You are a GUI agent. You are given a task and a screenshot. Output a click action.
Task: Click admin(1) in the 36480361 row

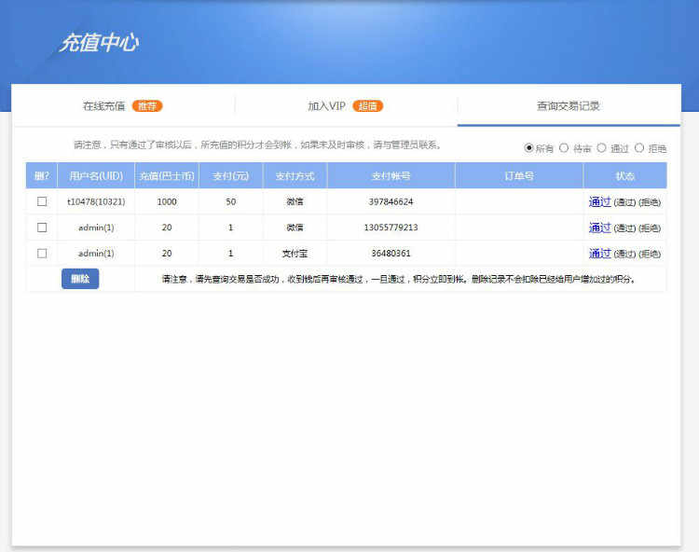pos(96,254)
